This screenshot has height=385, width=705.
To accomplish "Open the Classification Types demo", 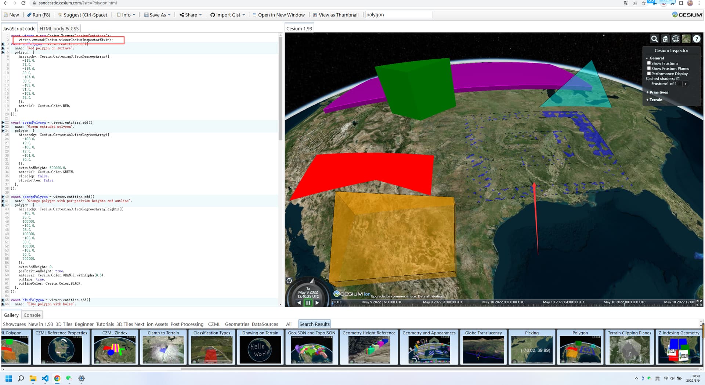I will [x=212, y=347].
